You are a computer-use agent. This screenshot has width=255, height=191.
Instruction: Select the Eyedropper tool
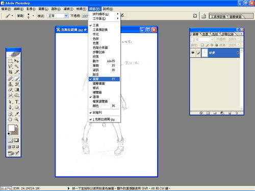click(x=17, y=114)
